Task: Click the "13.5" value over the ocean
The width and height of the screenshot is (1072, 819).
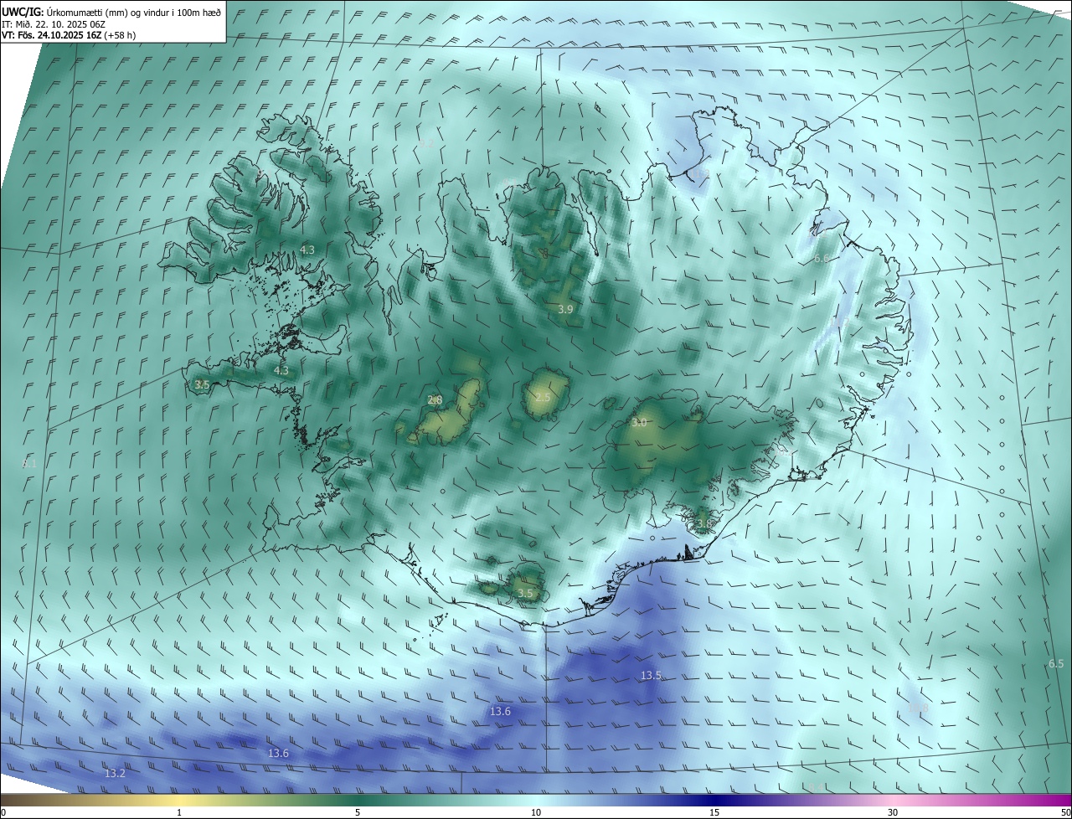Action: pos(651,675)
